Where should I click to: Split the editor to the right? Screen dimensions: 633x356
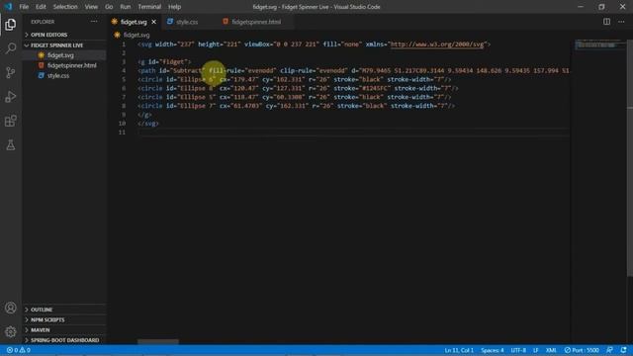click(606, 22)
